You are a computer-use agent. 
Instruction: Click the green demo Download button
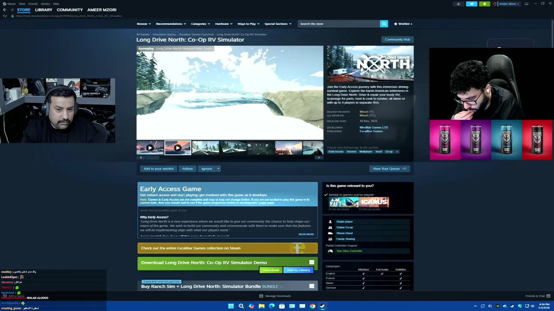[271, 270]
